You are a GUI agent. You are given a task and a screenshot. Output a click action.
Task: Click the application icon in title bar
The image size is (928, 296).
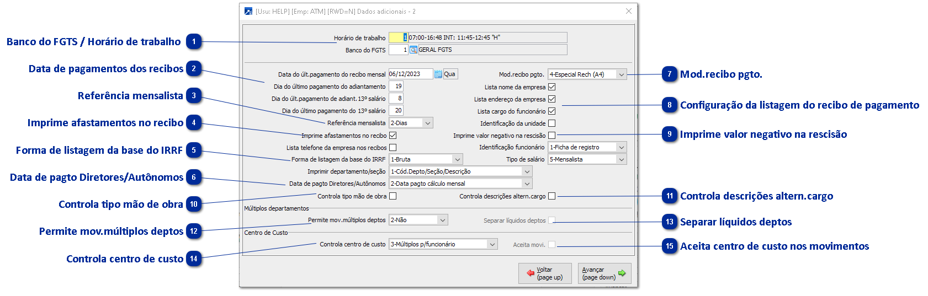coord(248,12)
